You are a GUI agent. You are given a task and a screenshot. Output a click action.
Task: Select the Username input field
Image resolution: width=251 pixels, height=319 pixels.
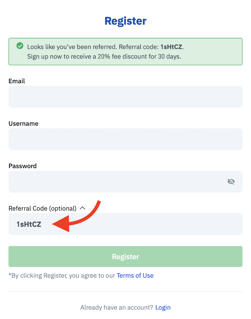[x=125, y=139]
